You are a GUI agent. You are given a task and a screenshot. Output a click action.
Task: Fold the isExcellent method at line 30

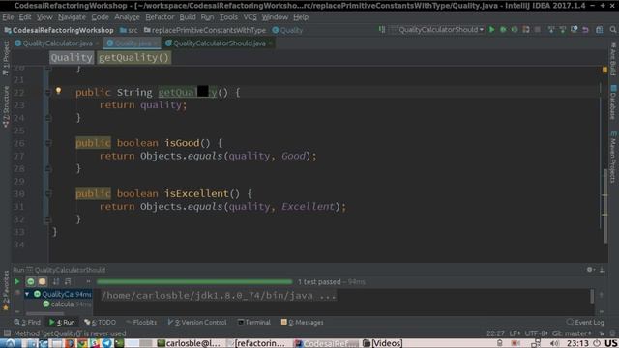point(47,193)
